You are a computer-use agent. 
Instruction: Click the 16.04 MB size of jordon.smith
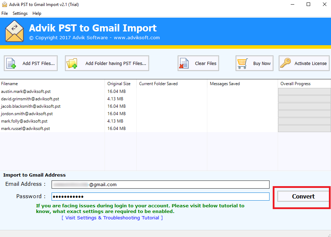click(117, 113)
